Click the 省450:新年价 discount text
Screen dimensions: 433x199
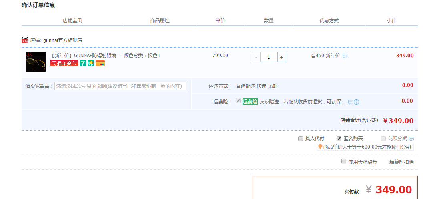[325, 56]
